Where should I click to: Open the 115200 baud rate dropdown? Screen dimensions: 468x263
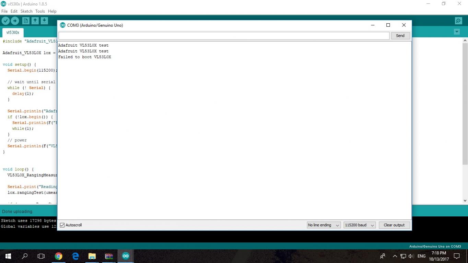click(x=359, y=225)
